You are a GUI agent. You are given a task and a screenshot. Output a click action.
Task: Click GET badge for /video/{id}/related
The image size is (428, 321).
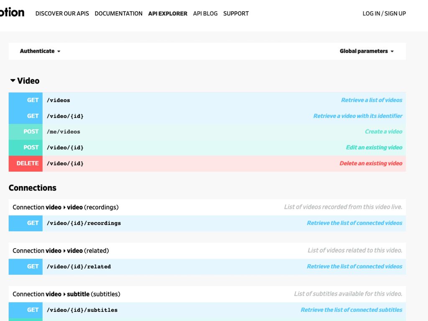pyautogui.click(x=25, y=266)
